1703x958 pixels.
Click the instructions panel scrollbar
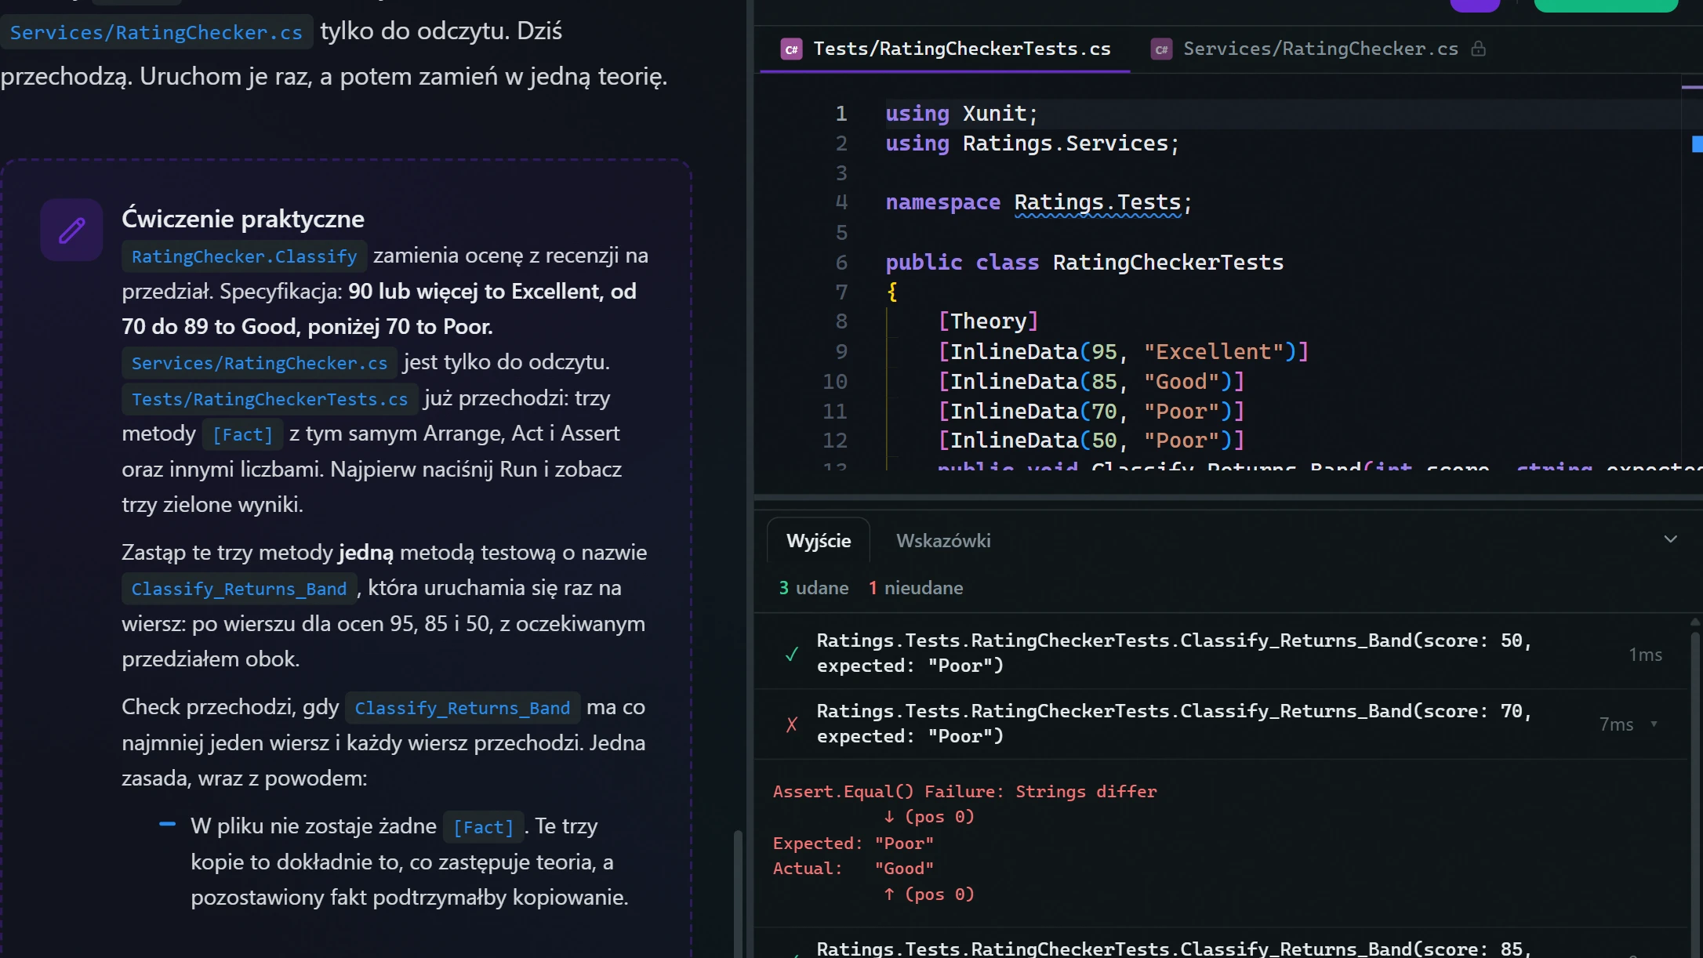coord(737,894)
